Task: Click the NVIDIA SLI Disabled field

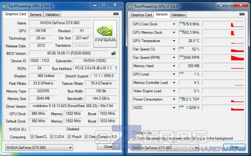Action: (x=73, y=129)
